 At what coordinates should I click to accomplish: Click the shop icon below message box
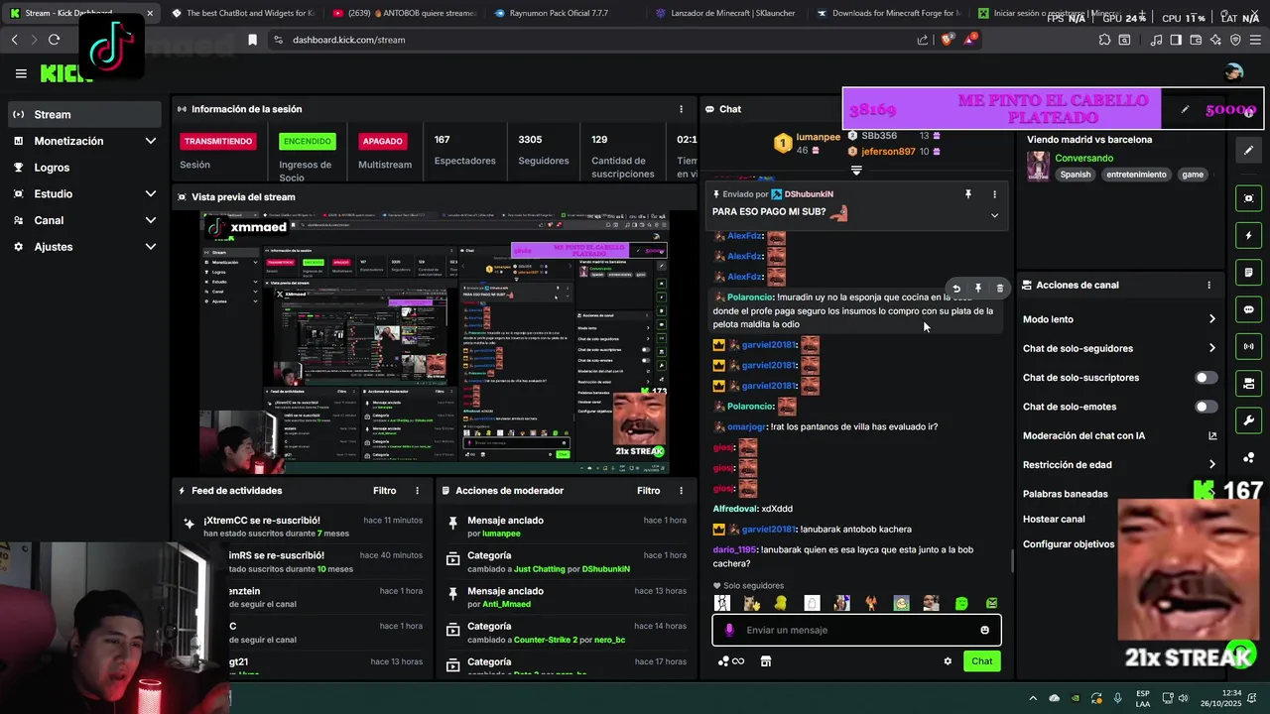(x=765, y=661)
